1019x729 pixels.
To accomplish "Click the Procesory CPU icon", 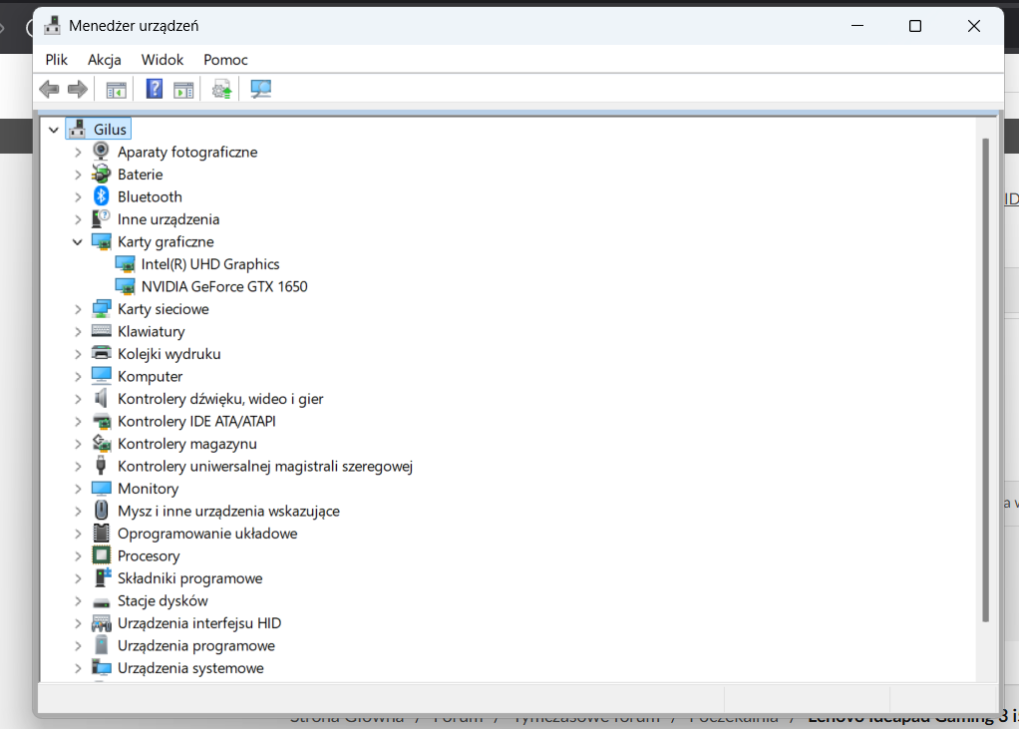I will pyautogui.click(x=102, y=554).
